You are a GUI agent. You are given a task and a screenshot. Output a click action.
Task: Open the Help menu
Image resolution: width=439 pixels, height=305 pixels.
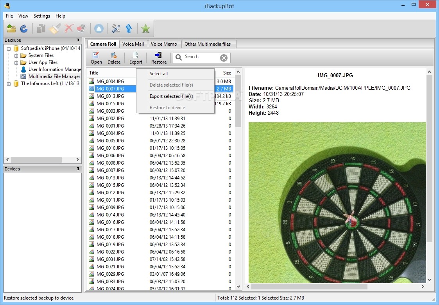(x=60, y=16)
